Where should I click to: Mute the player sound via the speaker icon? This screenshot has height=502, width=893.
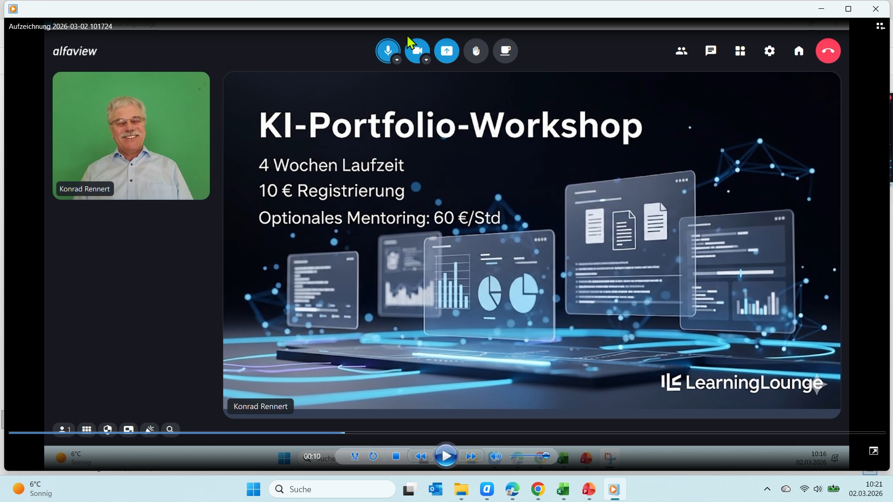point(495,456)
